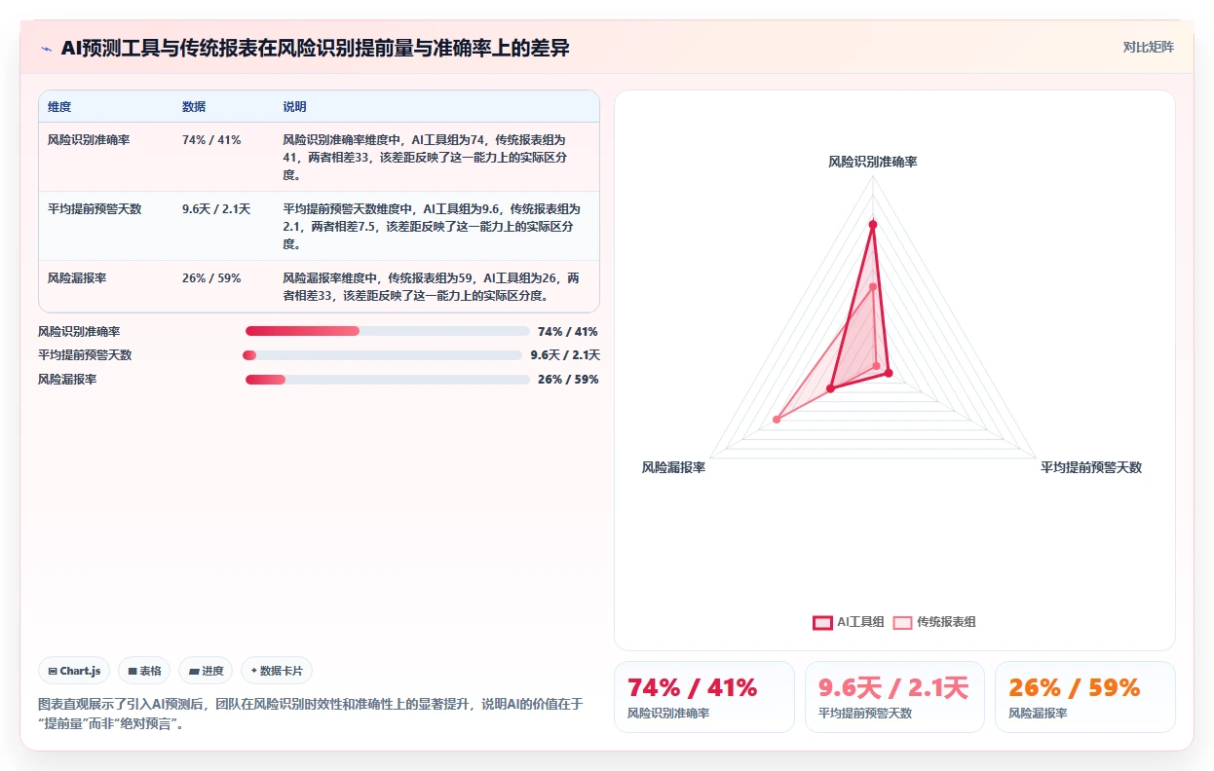Click AI工具组 data point on the accuracy axis

873,225
